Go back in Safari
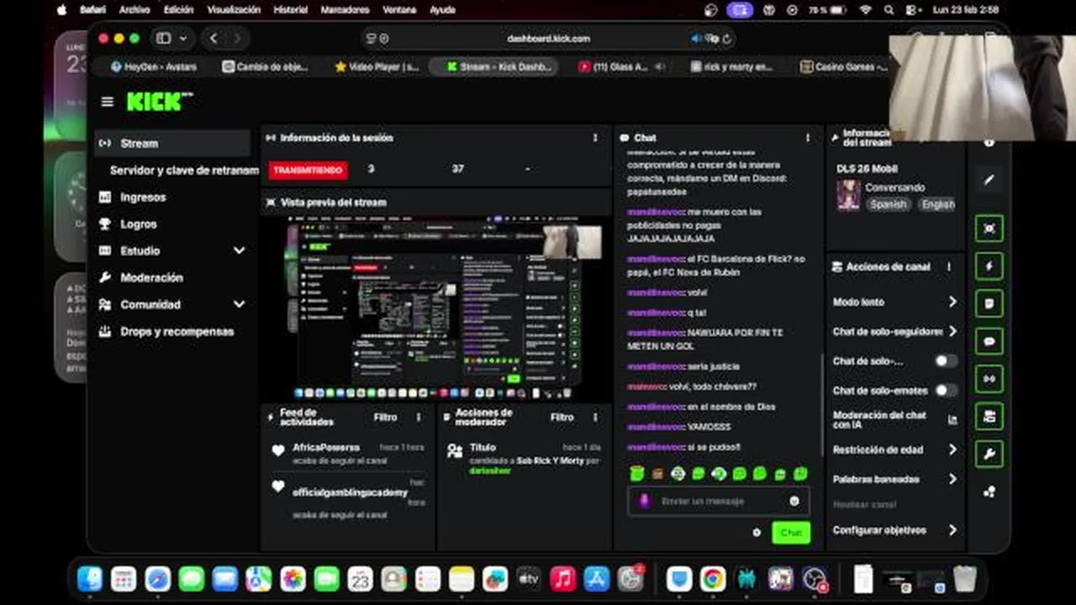The height and width of the screenshot is (605, 1076). 214,39
